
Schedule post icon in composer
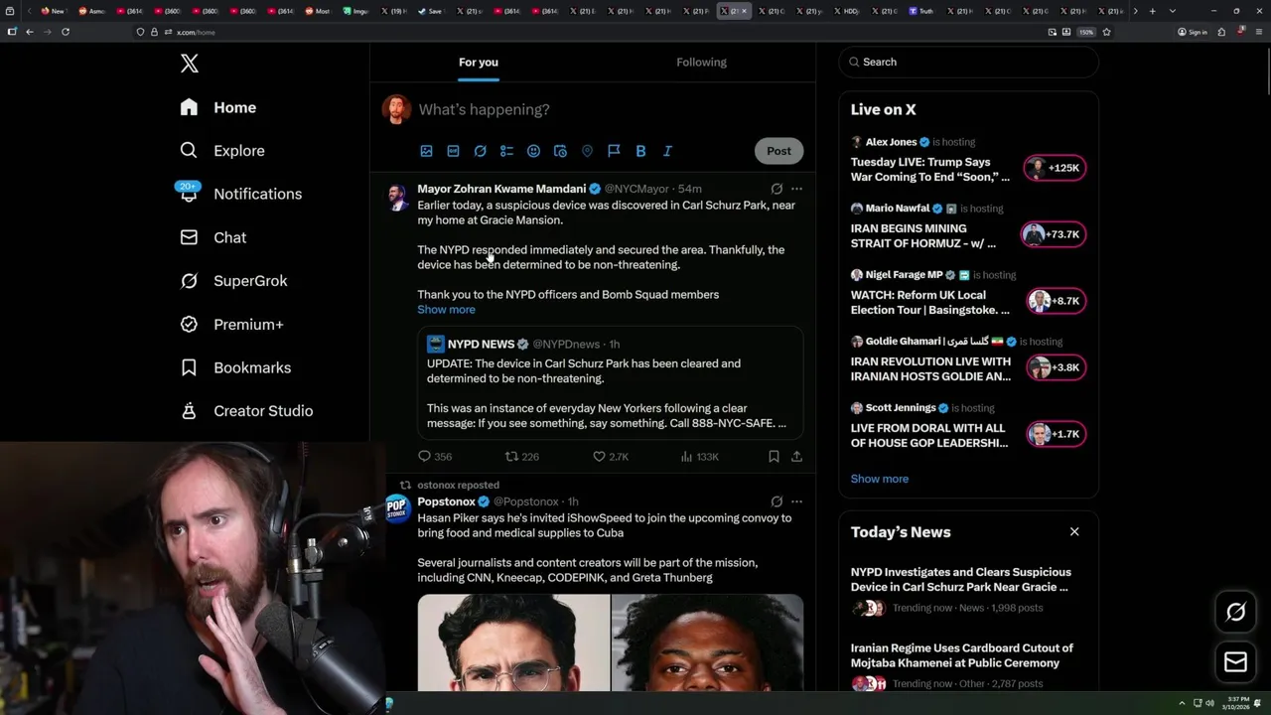(x=560, y=151)
